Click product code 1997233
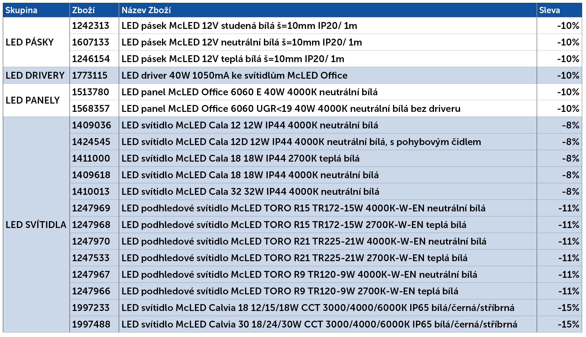Screen dimensions: 586x337 tap(91, 308)
